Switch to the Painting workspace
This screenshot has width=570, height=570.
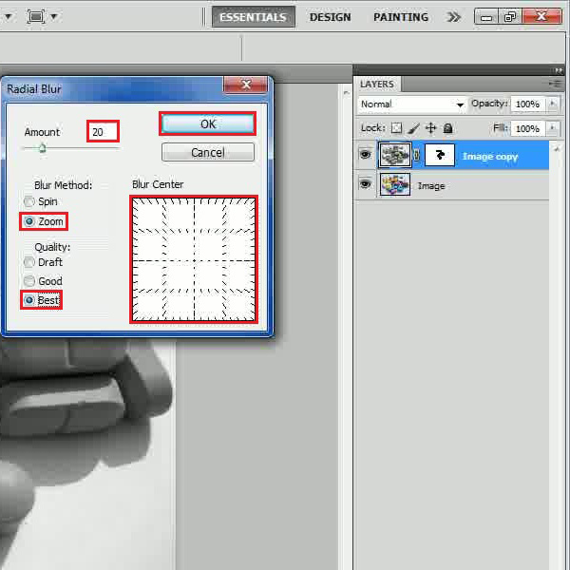401,17
